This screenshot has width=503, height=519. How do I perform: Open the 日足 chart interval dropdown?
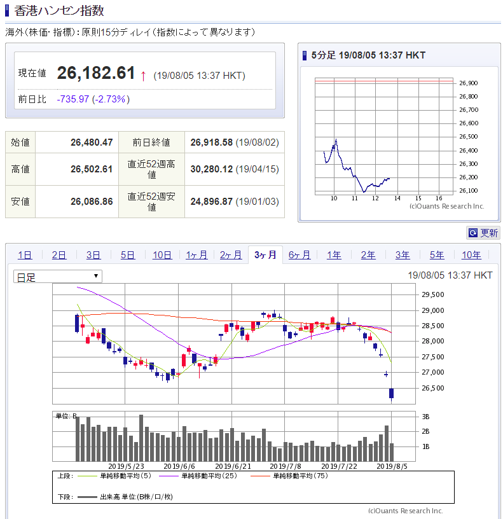point(57,276)
